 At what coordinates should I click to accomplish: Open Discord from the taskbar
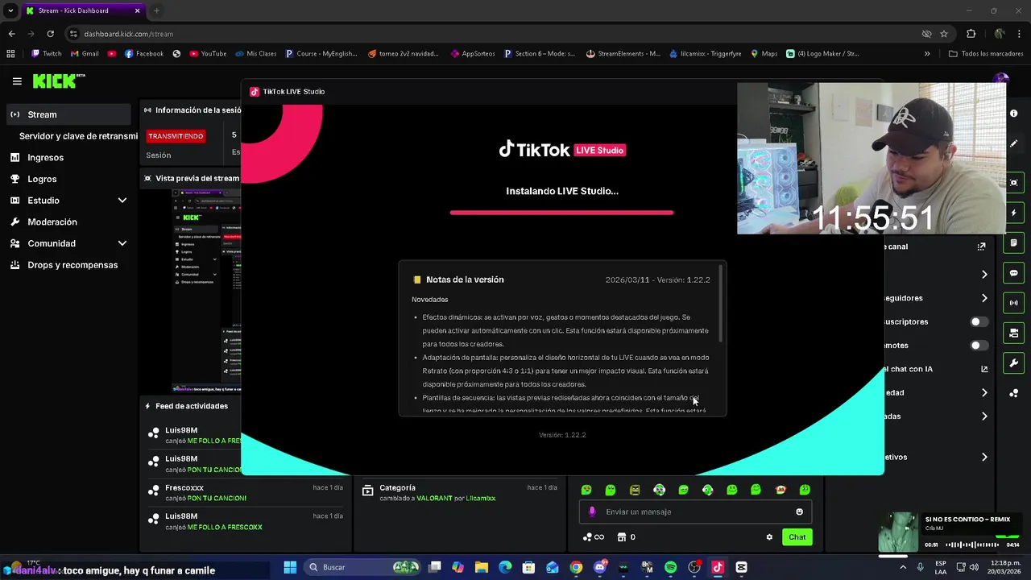point(599,567)
